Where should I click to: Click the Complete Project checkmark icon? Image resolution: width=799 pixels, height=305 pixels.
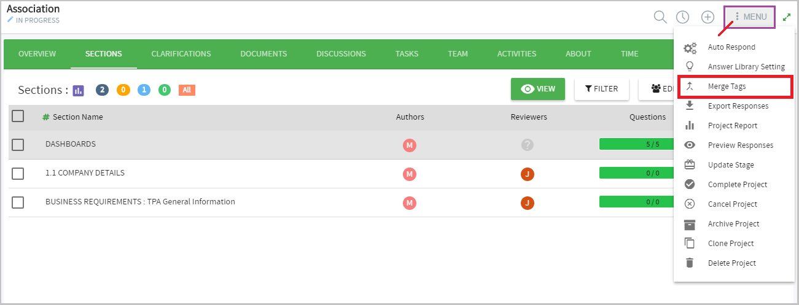690,184
